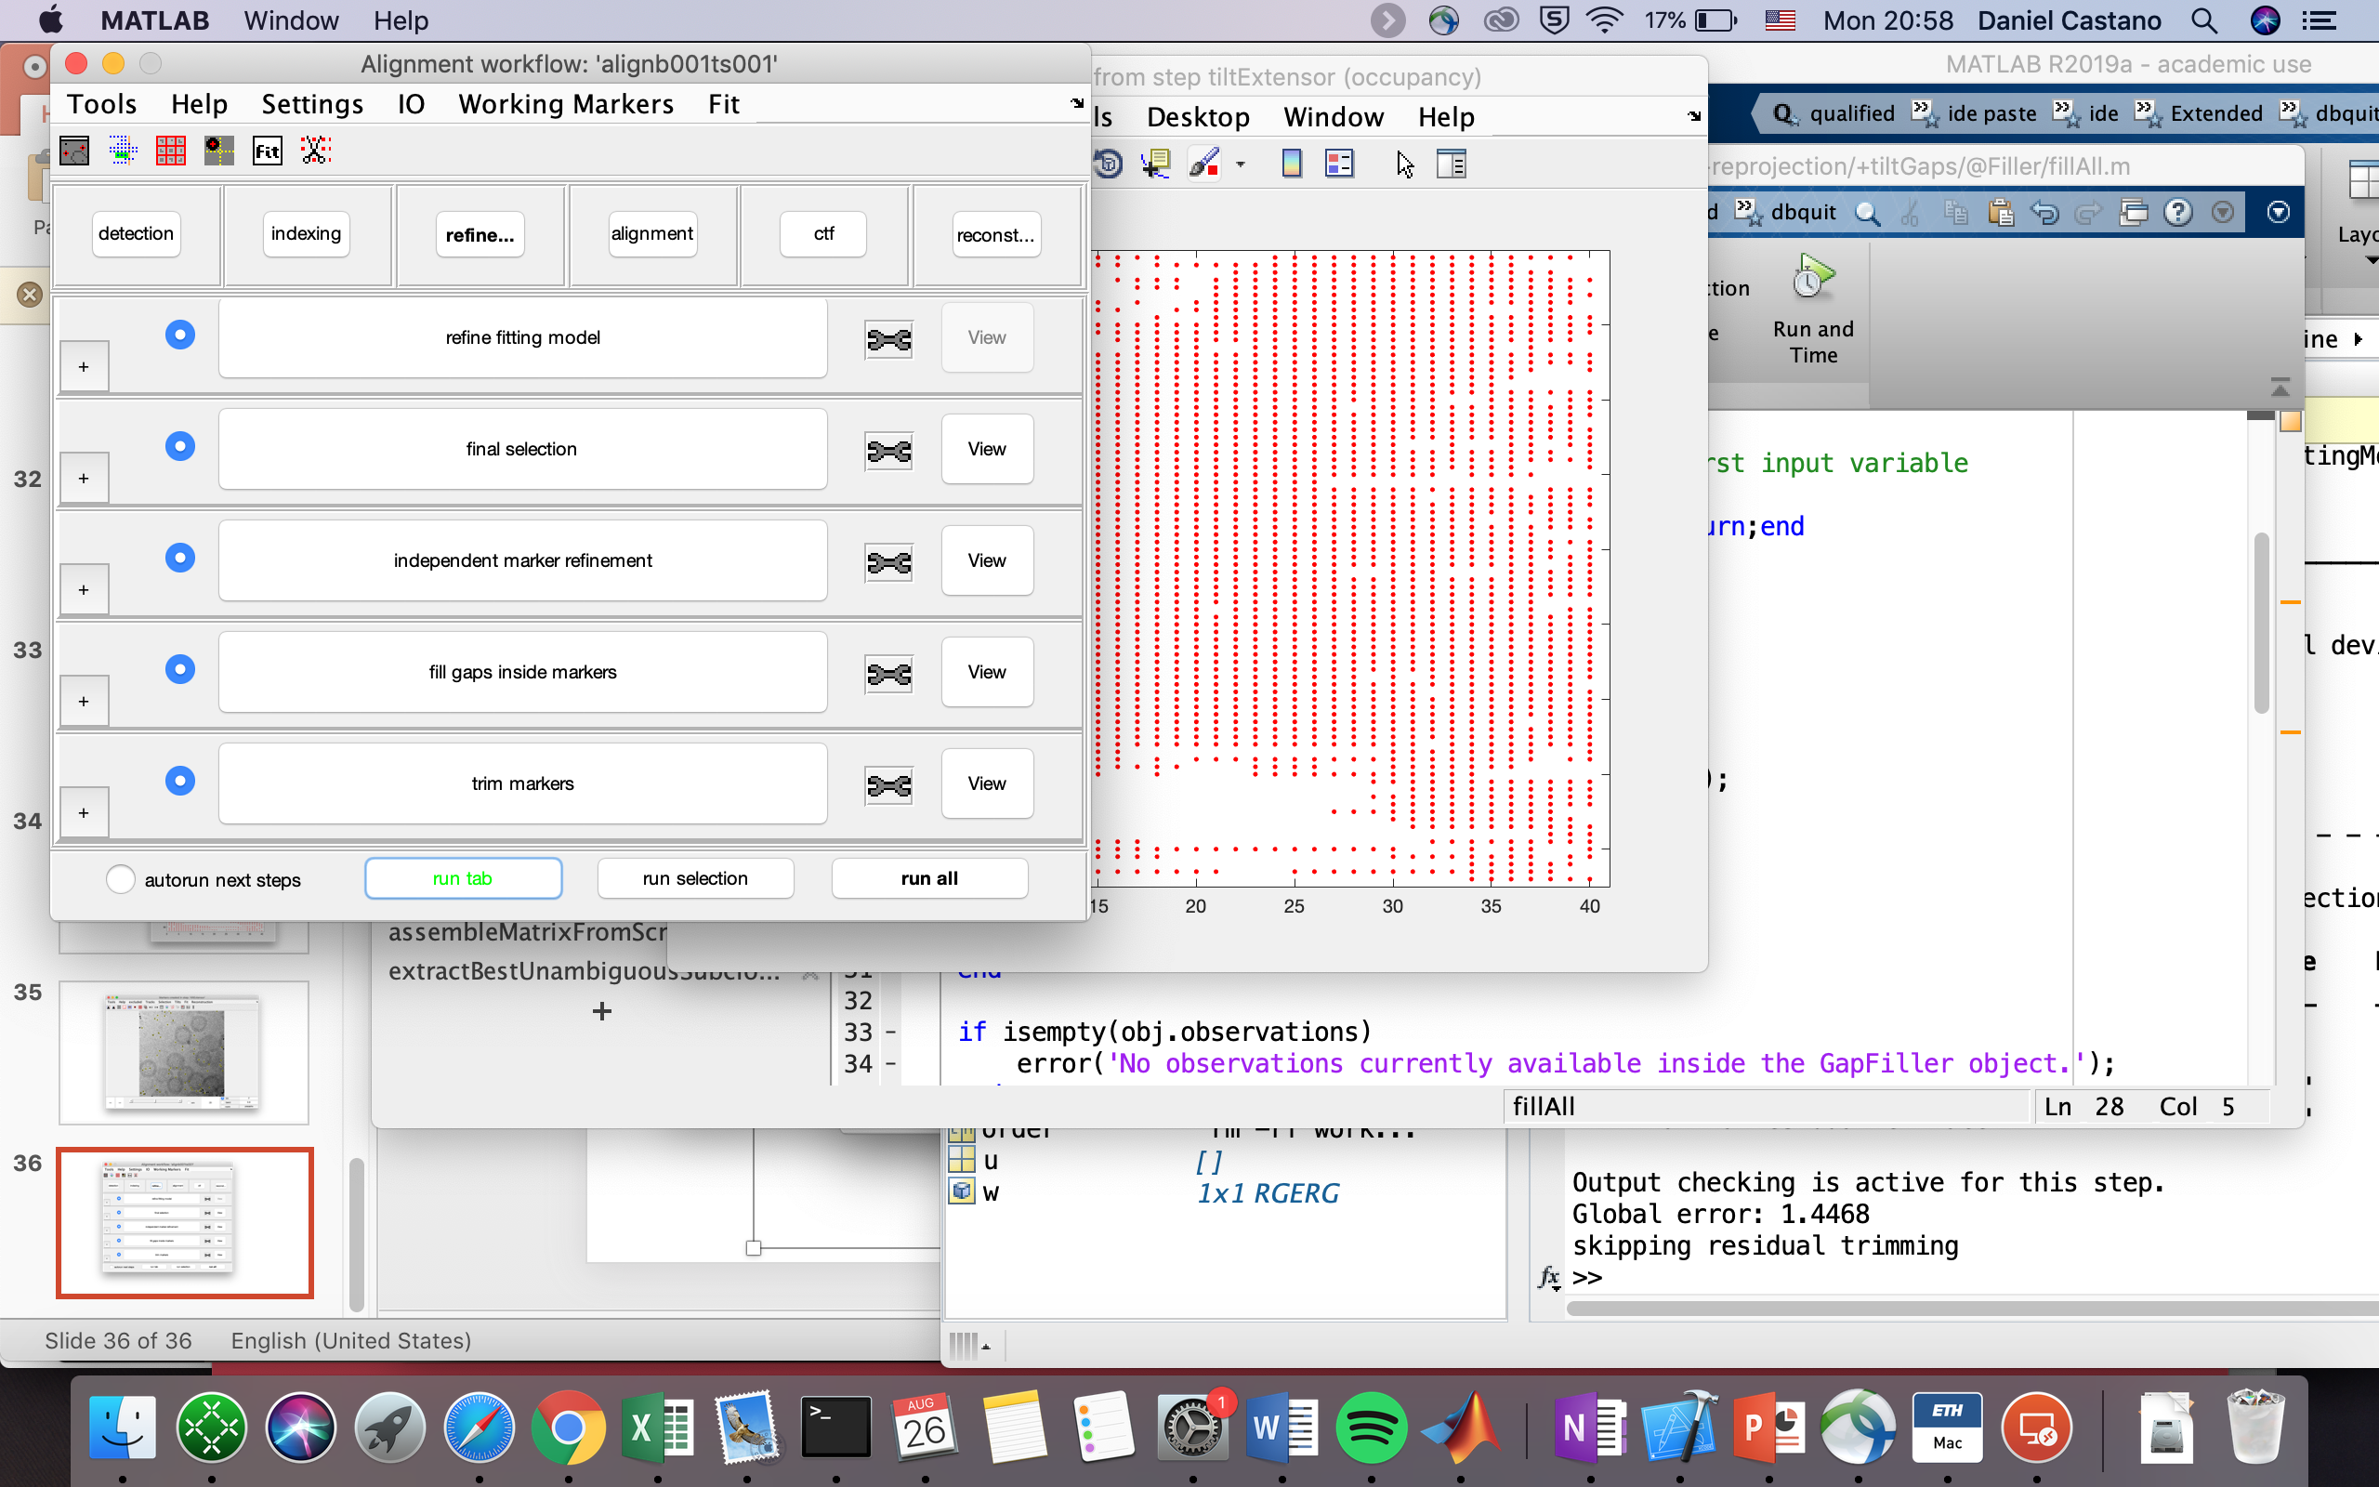Click command window horizontal scrollbar

click(x=1971, y=1309)
